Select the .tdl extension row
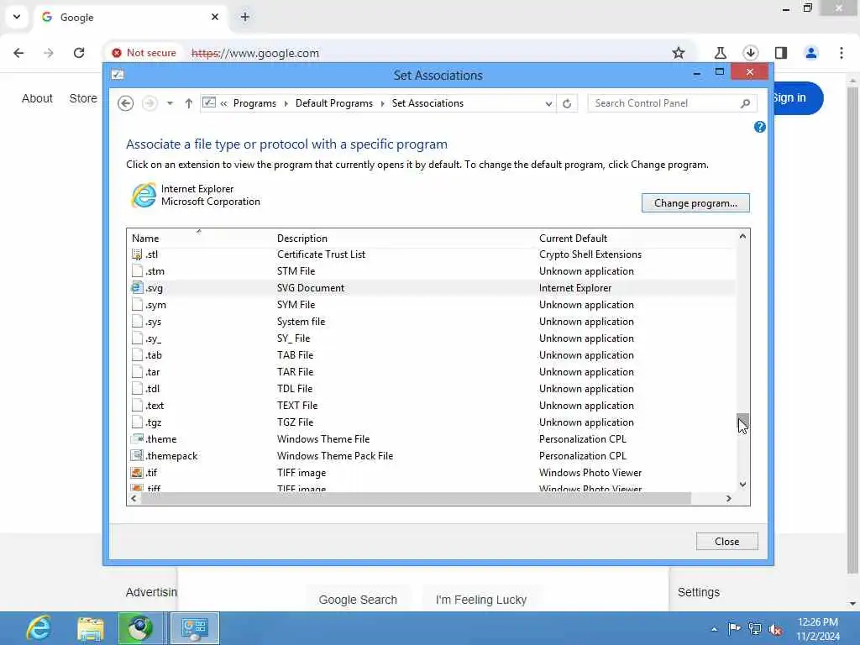The height and width of the screenshot is (645, 860). click(432, 389)
